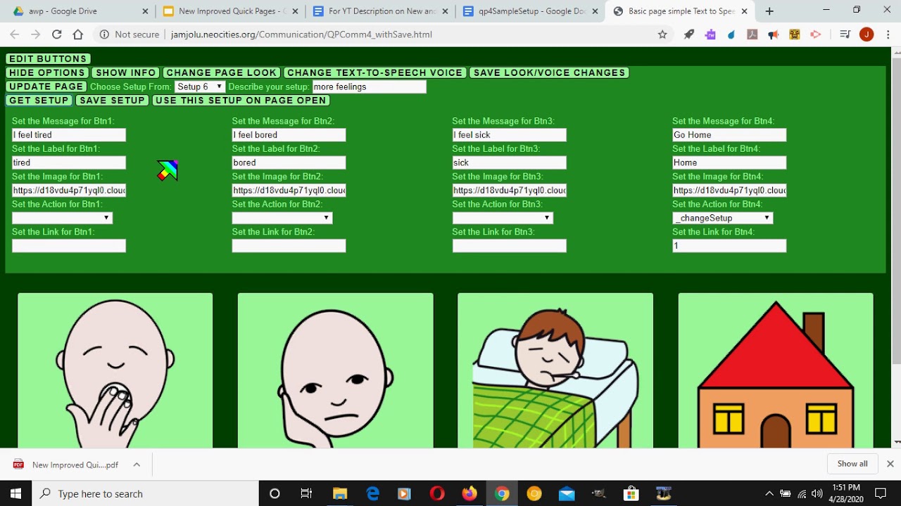Click HIDE OPTIONS

pyautogui.click(x=47, y=72)
